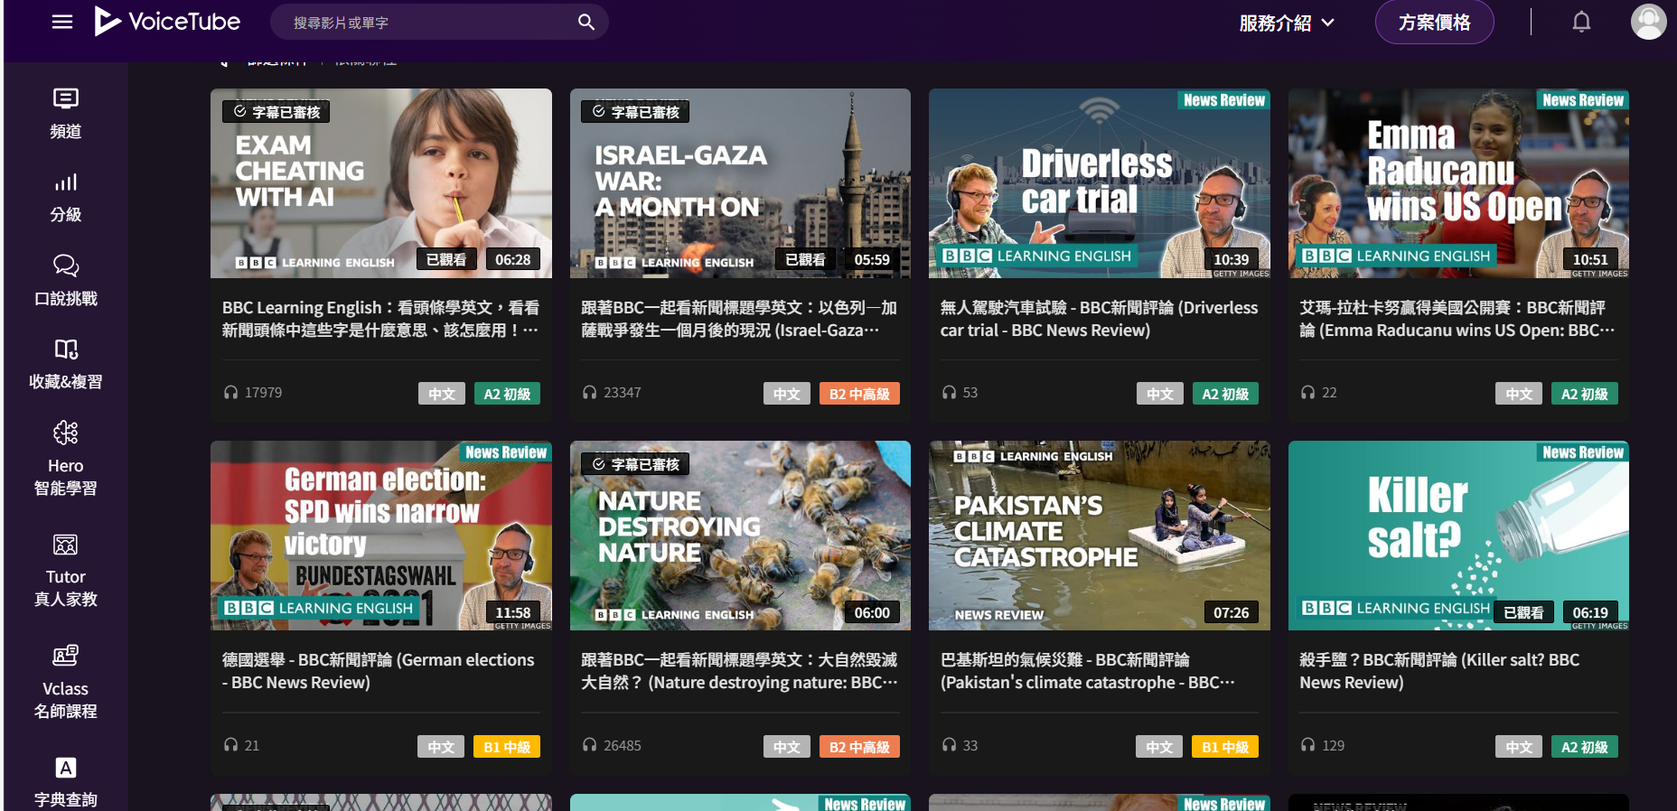Open 字典查詢 dictionary lookup
This screenshot has height=811, width=1677.
(x=65, y=781)
